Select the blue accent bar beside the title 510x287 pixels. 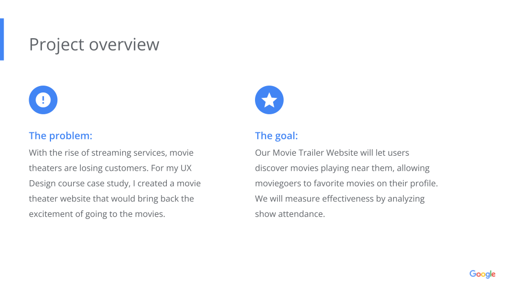click(x=2, y=39)
